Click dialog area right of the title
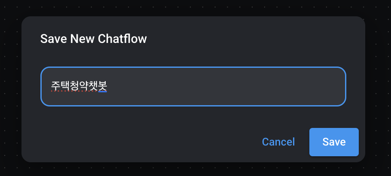 [x=258, y=39]
